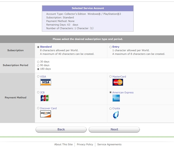This screenshot has width=174, height=147.
Task: Select the Standard subscription radio button
Action: point(38,47)
